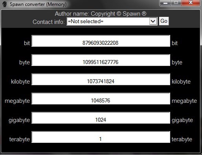
Task: Open the Contact info dropdown arrow
Action: [x=153, y=21]
